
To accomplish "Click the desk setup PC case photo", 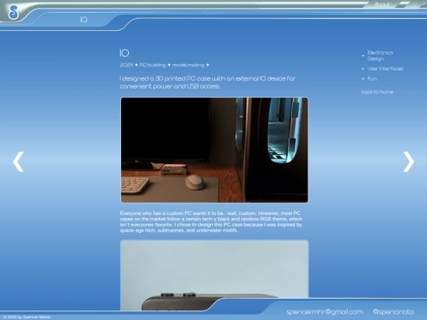I will coord(214,150).
